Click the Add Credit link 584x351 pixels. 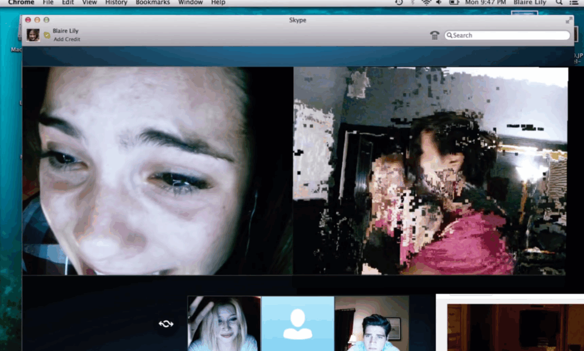click(x=67, y=39)
